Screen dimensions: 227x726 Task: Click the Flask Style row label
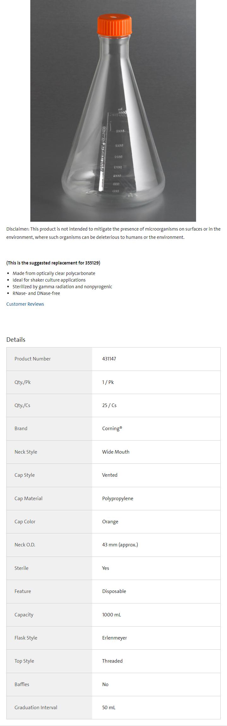(x=26, y=638)
